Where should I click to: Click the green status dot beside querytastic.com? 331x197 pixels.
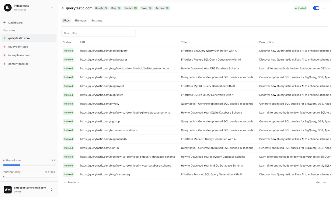5,38
